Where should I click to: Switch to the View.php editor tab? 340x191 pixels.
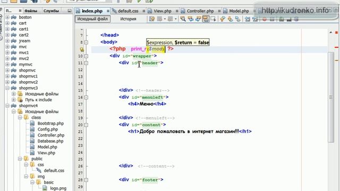(x=163, y=11)
